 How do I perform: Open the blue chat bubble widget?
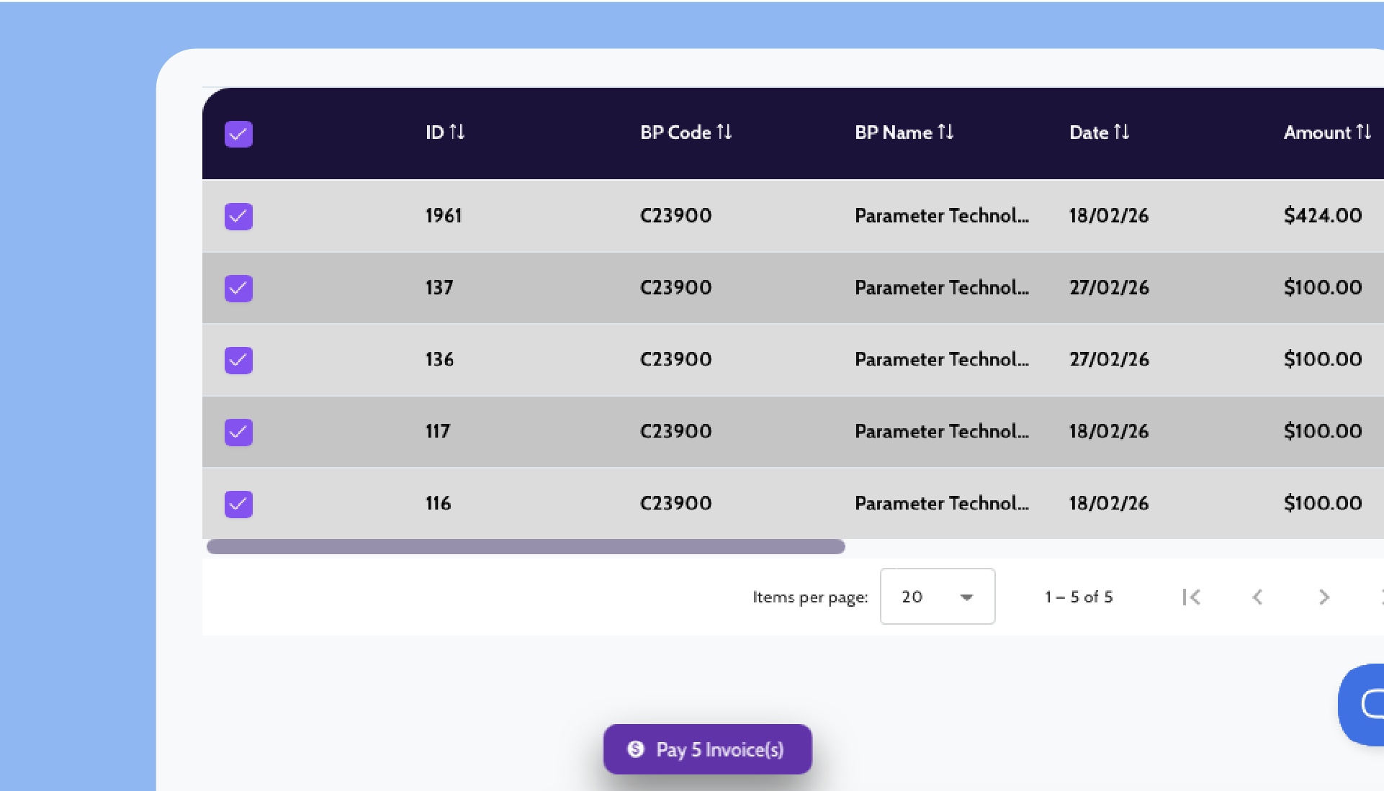coord(1365,704)
